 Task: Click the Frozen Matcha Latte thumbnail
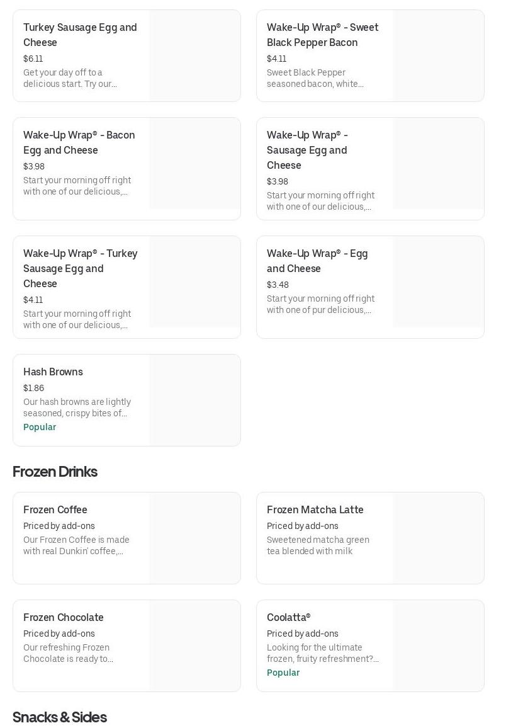[438, 538]
